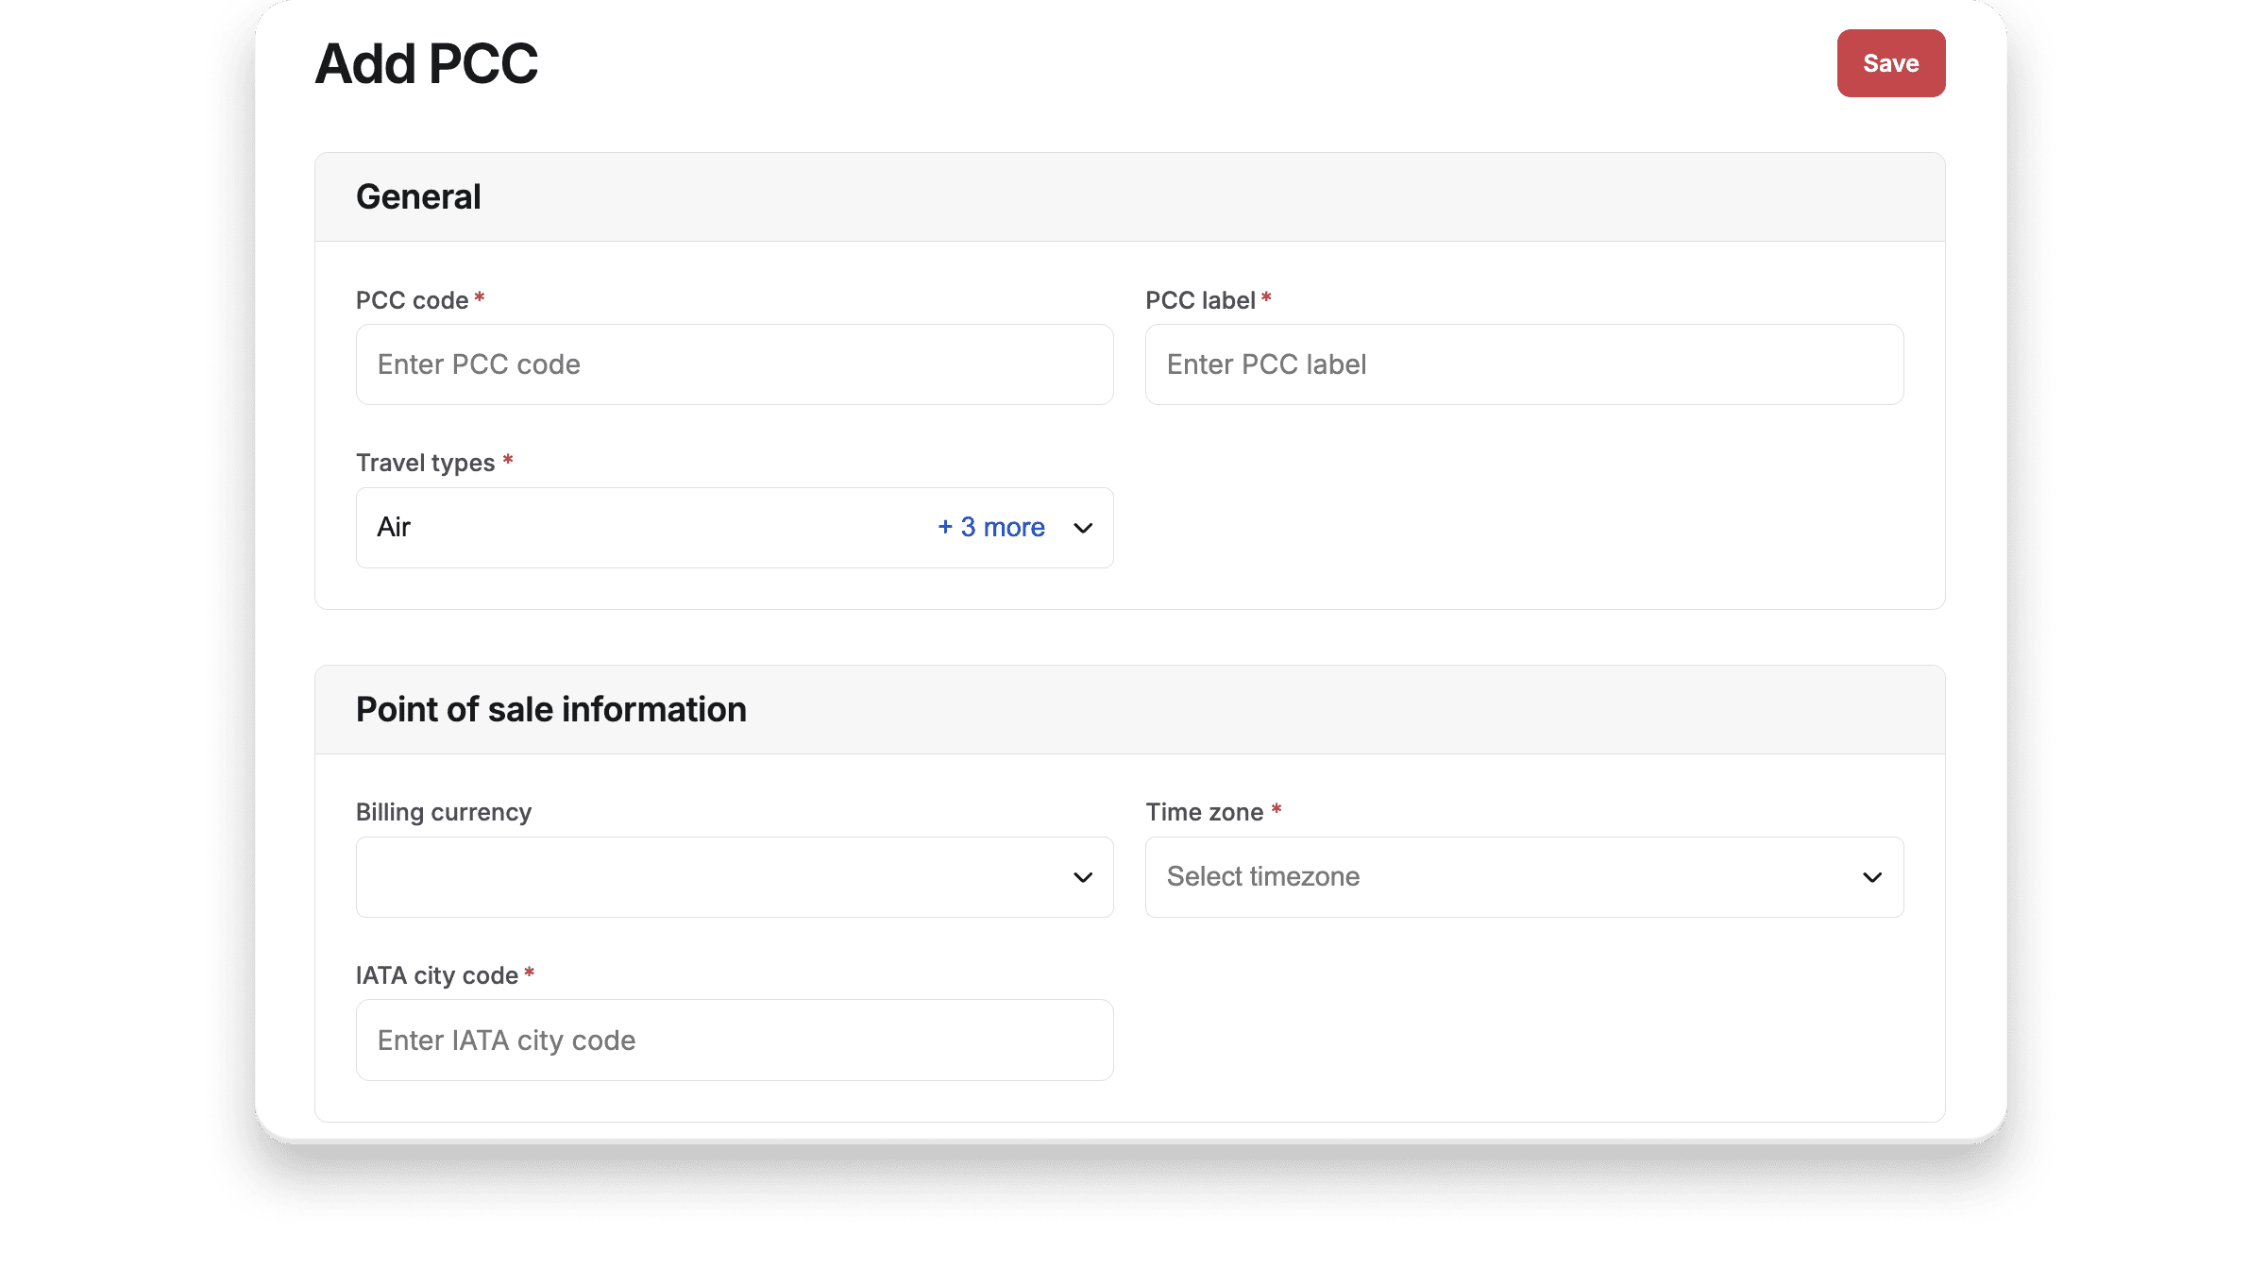The width and height of the screenshot is (2266, 1269).
Task: Select the 'Air' value in Travel types
Action: [394, 527]
